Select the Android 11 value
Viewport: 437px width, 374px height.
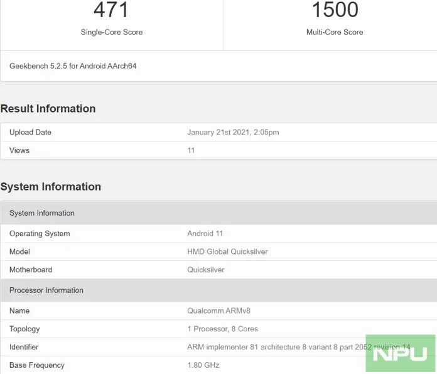205,234
